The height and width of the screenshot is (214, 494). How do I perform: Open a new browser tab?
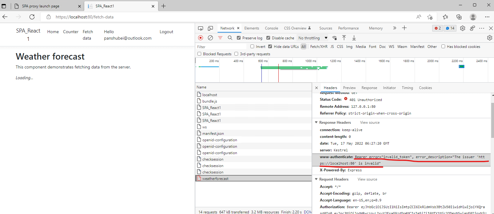163,6
